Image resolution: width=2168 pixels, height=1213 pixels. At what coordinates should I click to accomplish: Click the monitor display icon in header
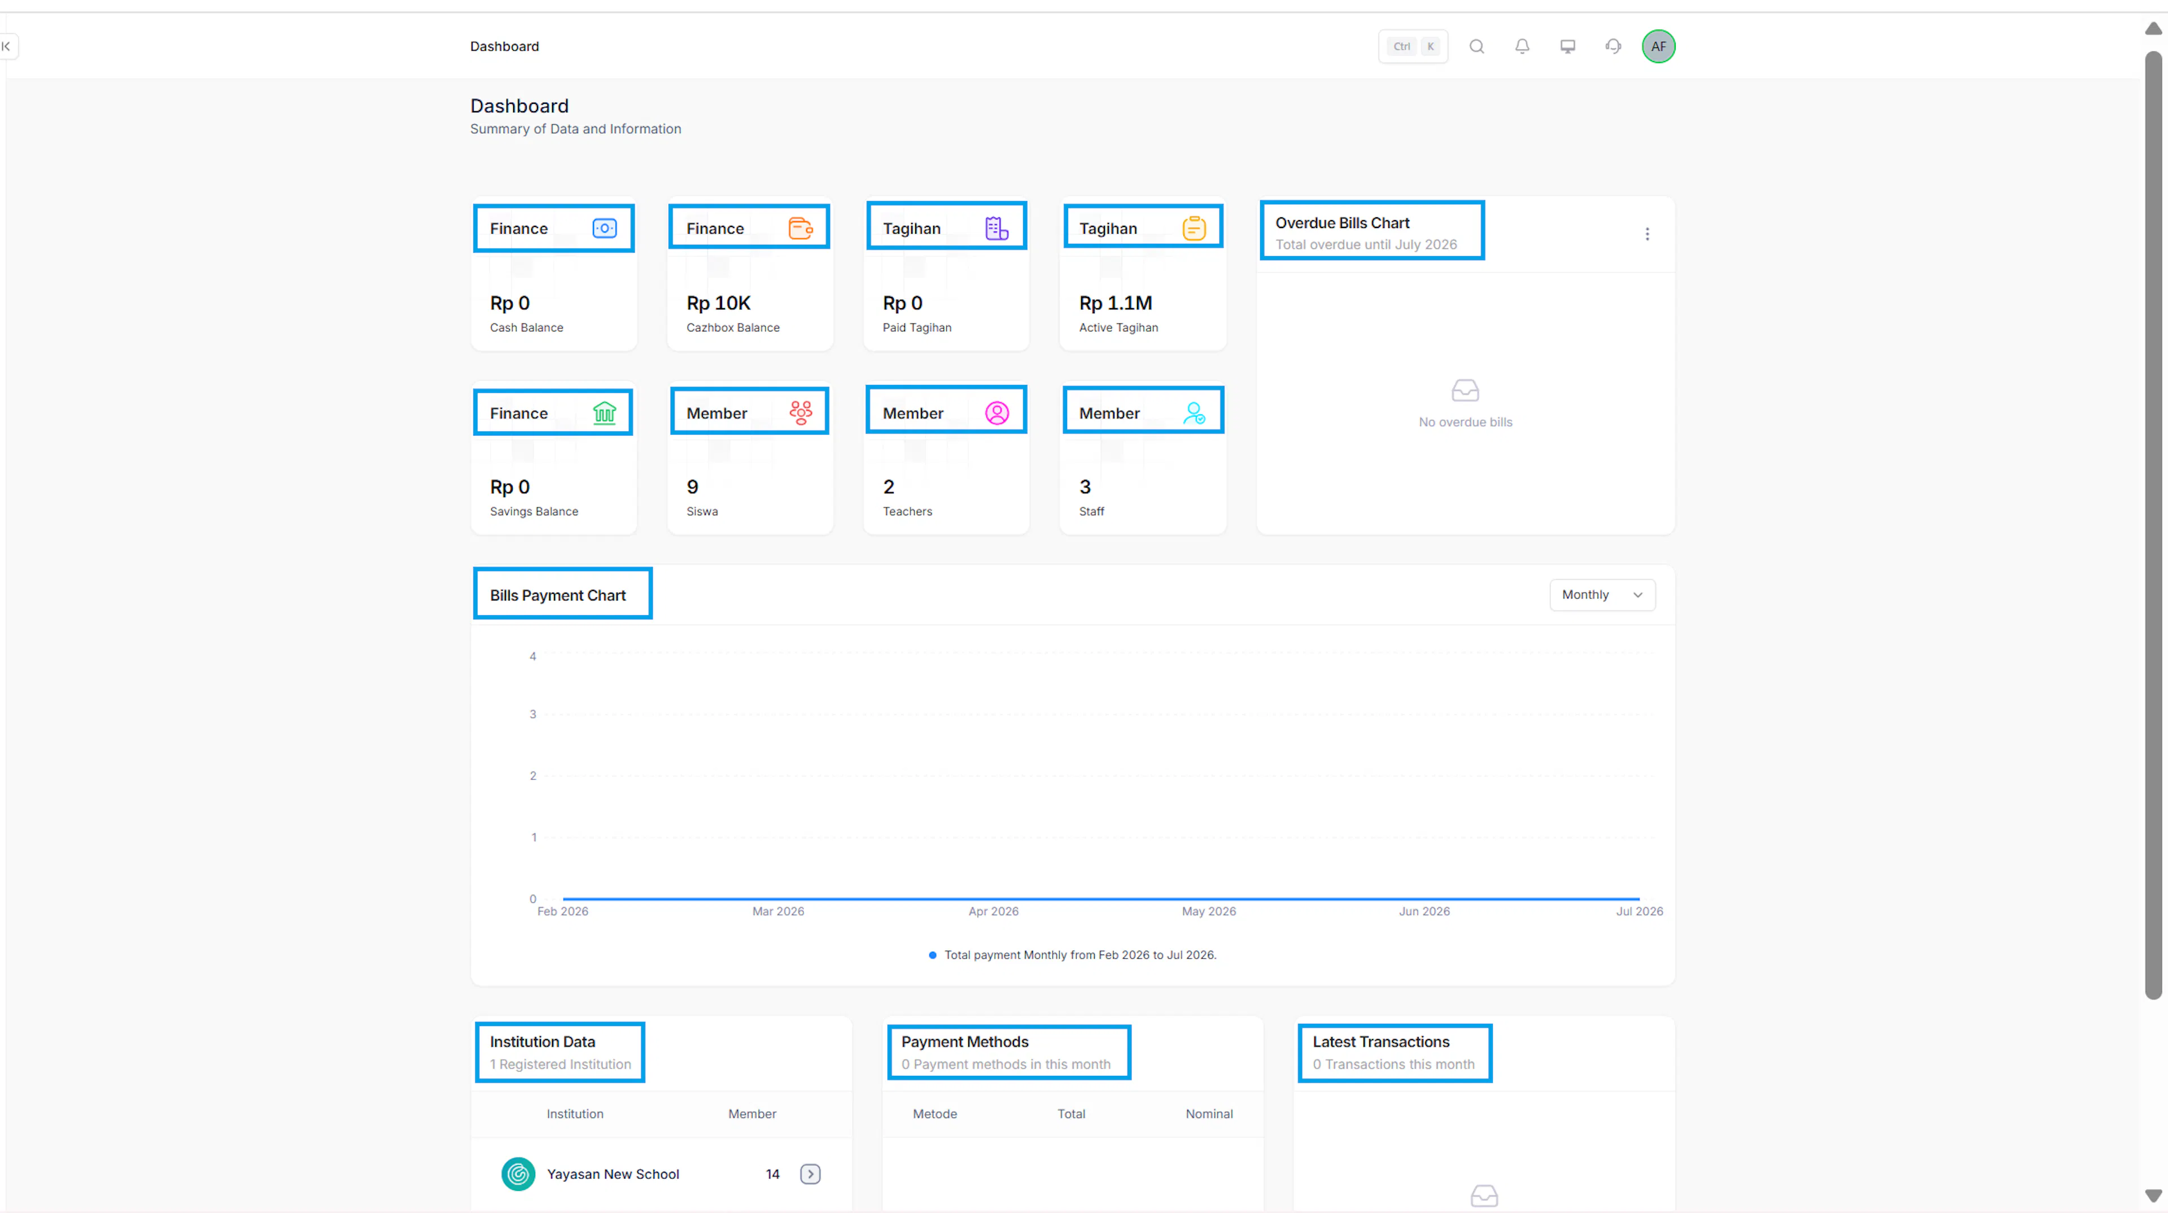pos(1567,46)
